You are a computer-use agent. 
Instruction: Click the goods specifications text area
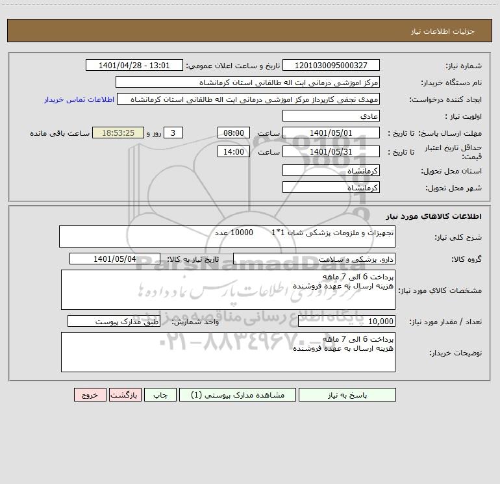(228, 290)
